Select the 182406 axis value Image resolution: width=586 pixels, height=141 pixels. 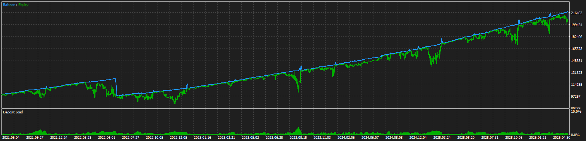tap(577, 37)
